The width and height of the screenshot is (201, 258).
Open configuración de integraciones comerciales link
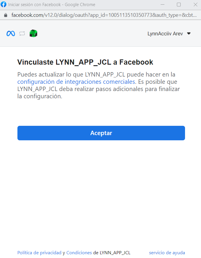click(76, 82)
